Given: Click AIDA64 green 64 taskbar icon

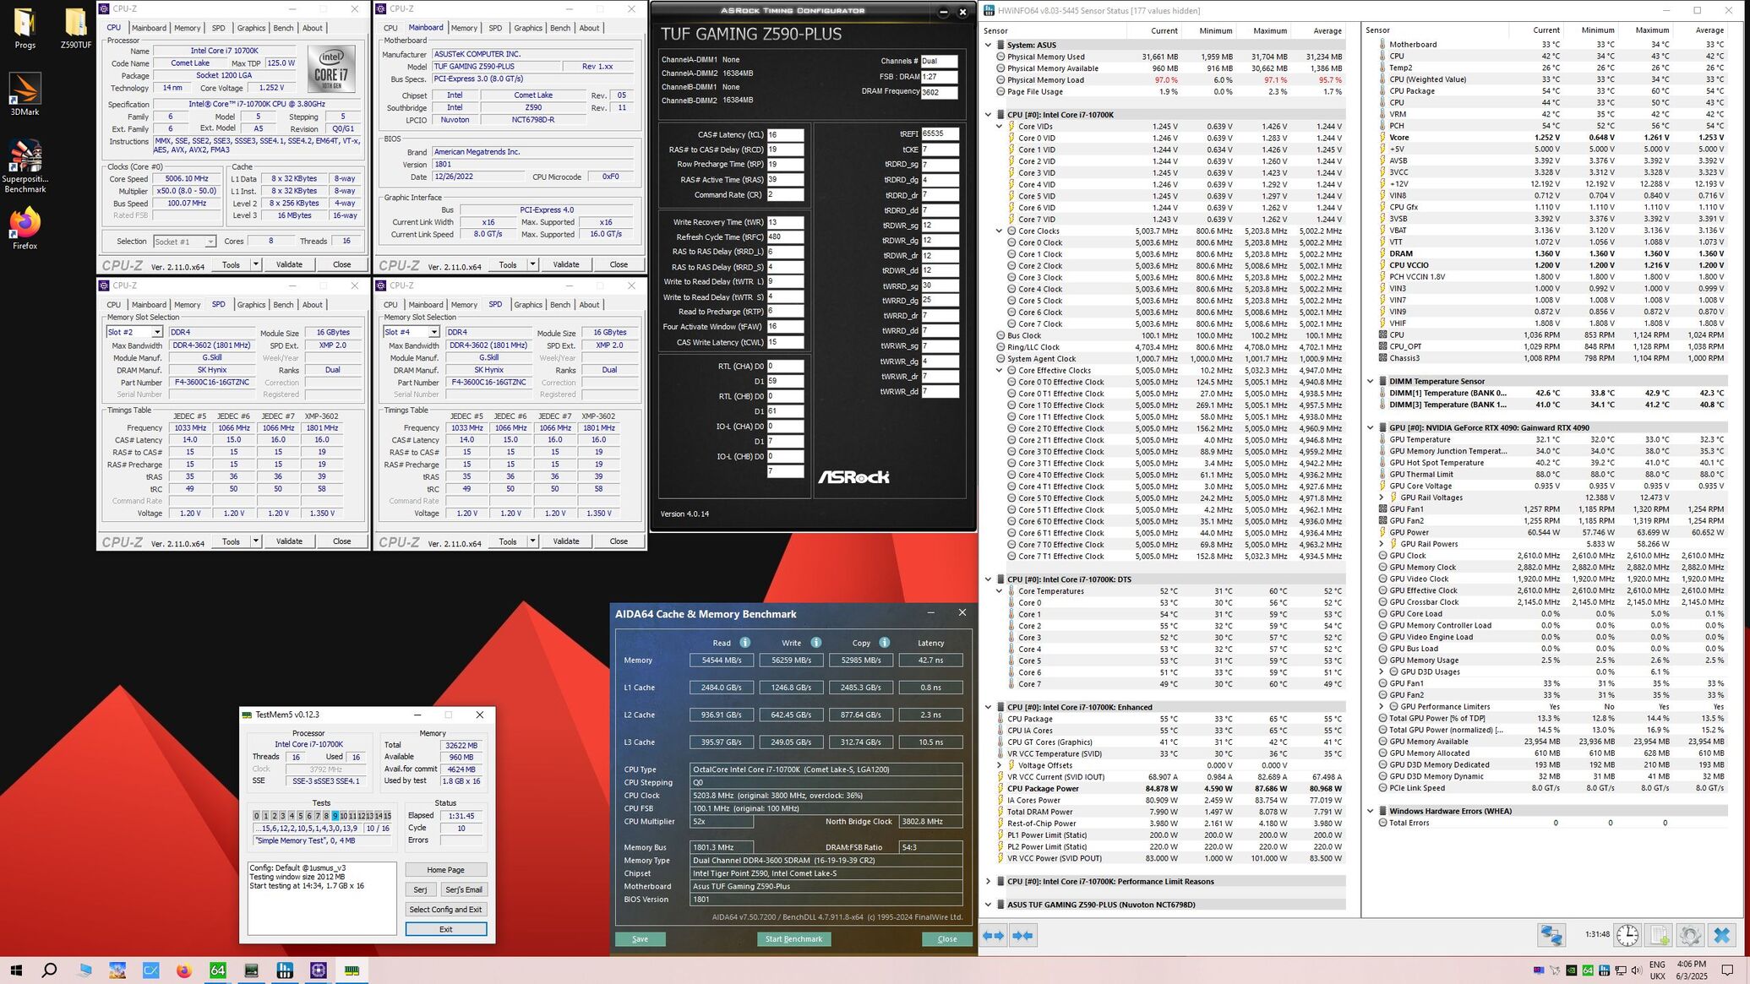Looking at the screenshot, I should point(217,970).
